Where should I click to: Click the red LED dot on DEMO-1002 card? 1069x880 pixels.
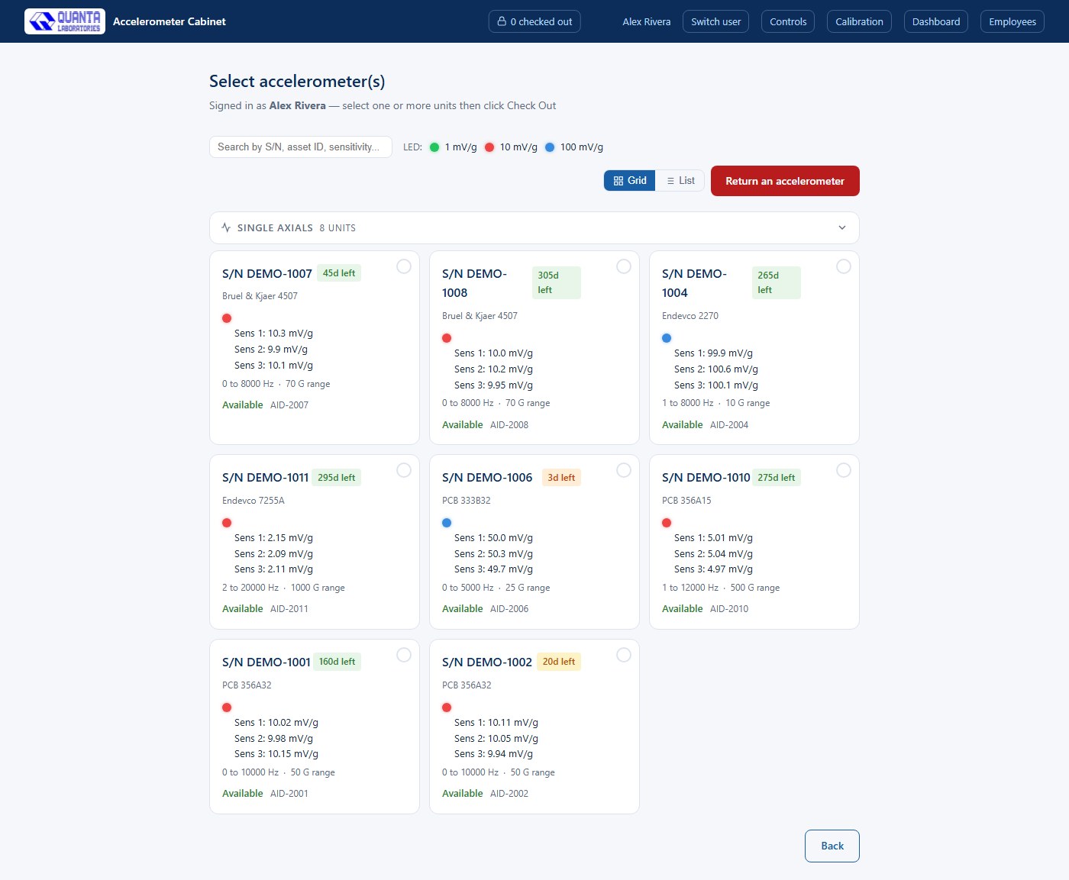447,708
